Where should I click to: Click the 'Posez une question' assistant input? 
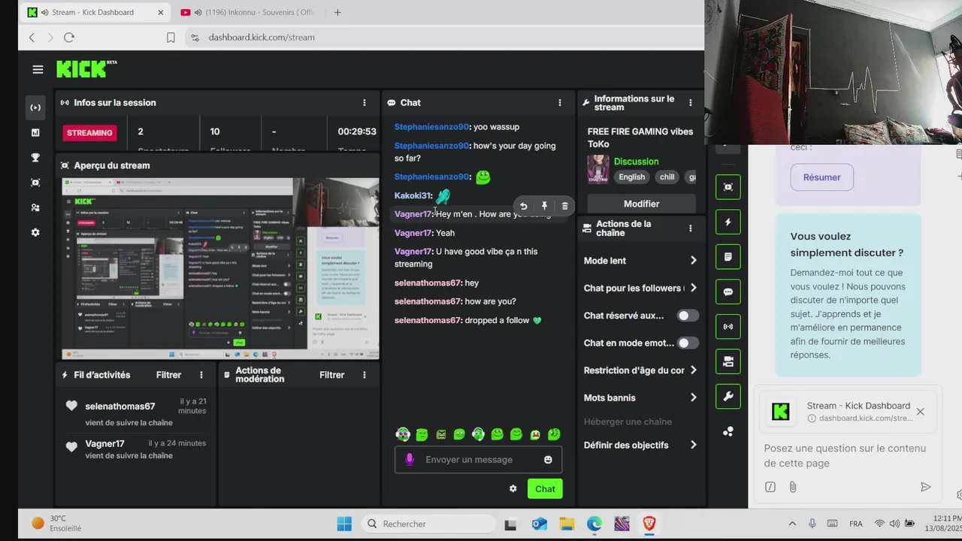[x=846, y=455]
